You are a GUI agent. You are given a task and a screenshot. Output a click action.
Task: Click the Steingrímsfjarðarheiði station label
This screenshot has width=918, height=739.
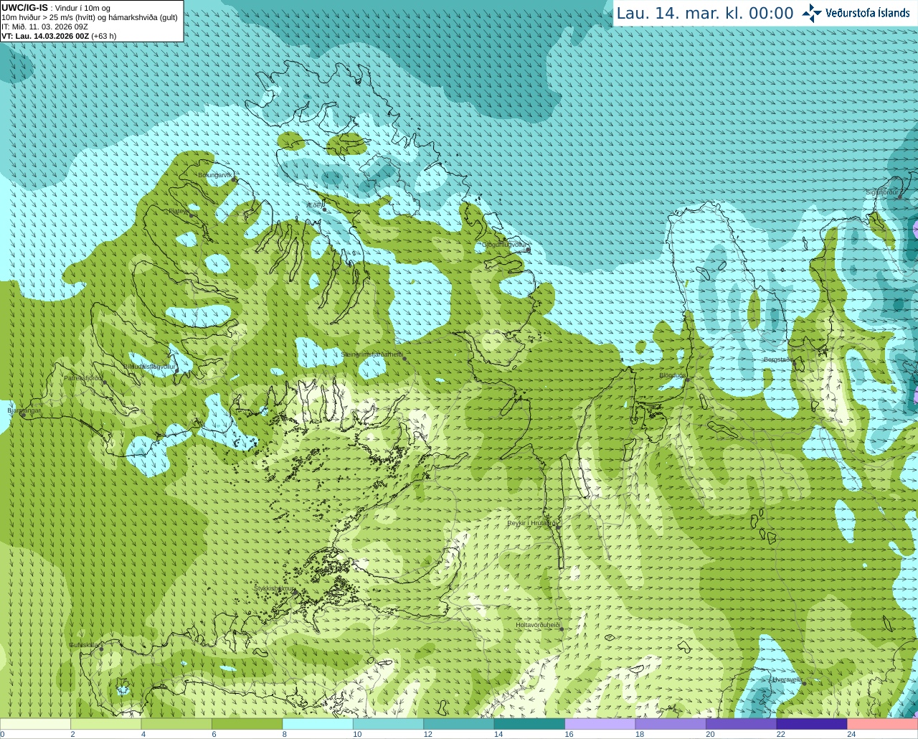(x=372, y=354)
